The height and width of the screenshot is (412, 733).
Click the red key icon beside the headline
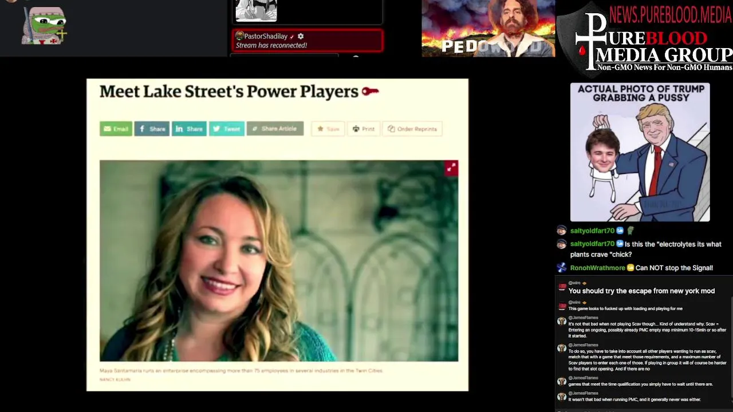pos(371,91)
